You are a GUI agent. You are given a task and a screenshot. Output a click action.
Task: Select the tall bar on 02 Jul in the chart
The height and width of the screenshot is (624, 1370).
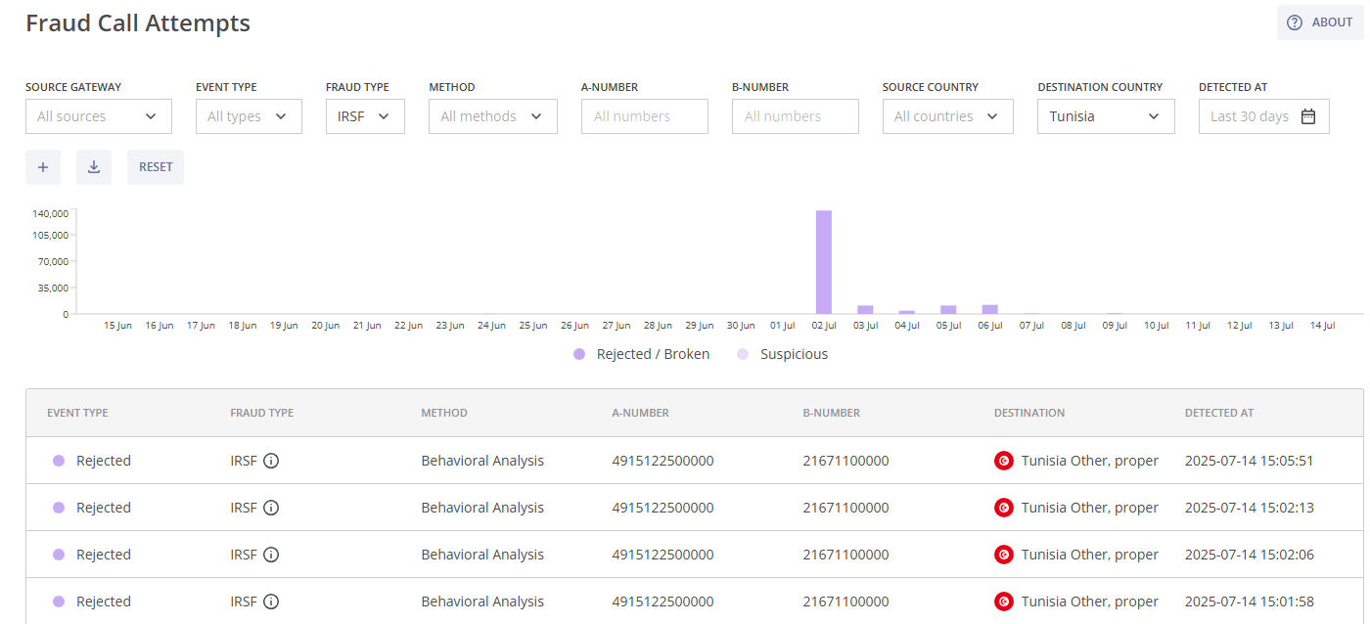click(822, 259)
